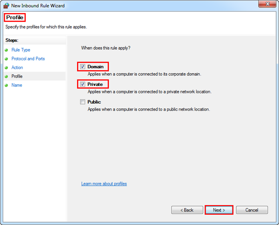279x225 pixels.
Task: Click the firewall wizard icon in title bar
Action: [6, 6]
